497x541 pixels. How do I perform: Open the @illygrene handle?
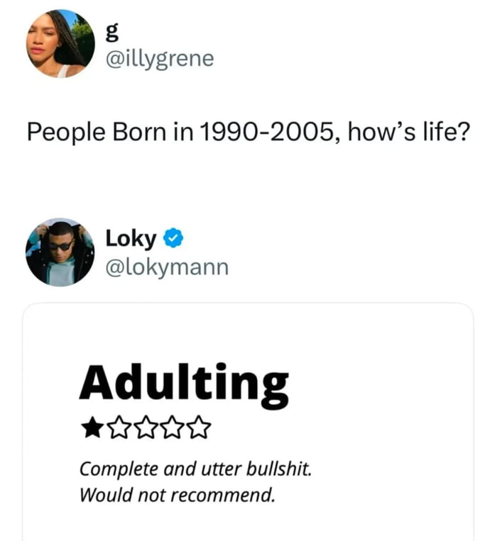point(159,58)
